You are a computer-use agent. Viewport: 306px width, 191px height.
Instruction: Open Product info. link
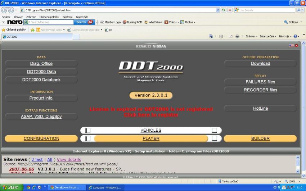click(x=41, y=98)
